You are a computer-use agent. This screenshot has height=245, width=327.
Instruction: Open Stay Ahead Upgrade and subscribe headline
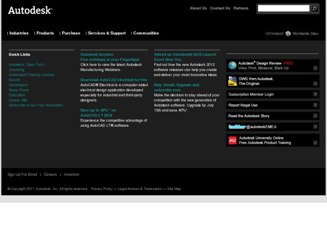pos(176,87)
